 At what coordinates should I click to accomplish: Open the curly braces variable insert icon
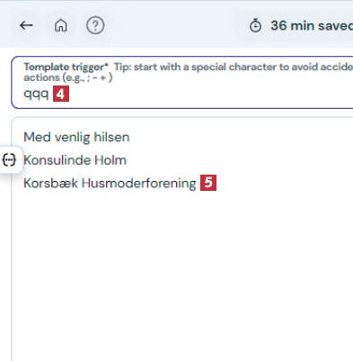[9, 160]
